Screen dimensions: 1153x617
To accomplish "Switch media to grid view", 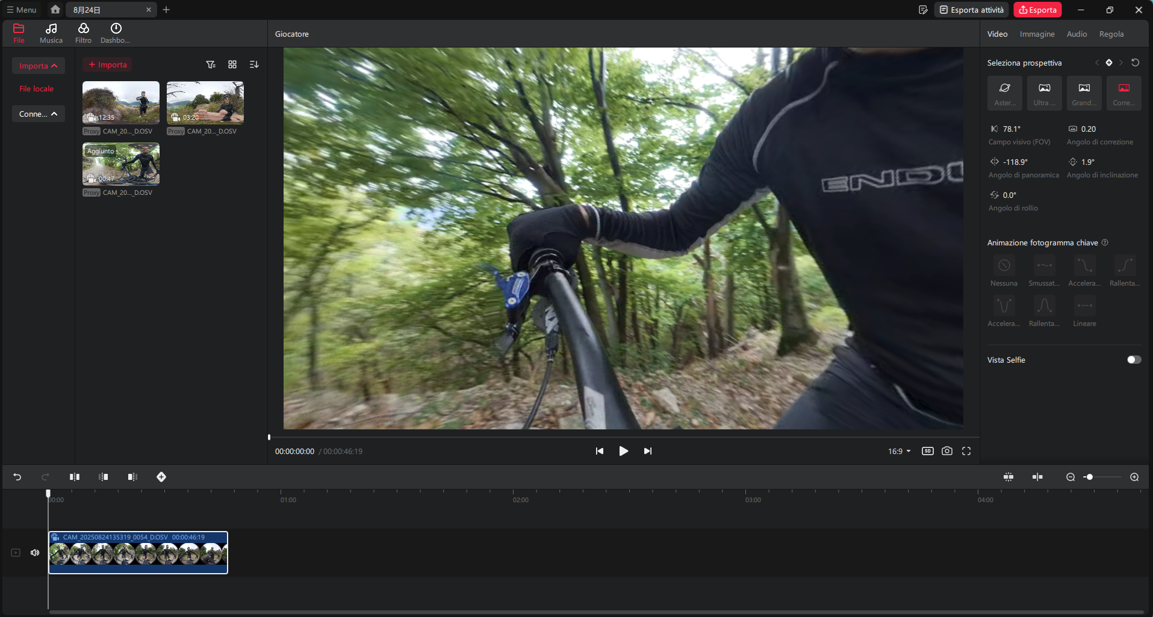I will click(232, 64).
